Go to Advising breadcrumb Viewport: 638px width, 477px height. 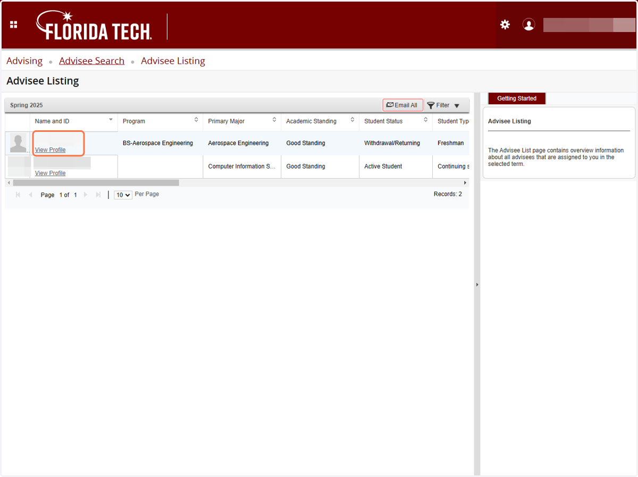pyautogui.click(x=24, y=61)
